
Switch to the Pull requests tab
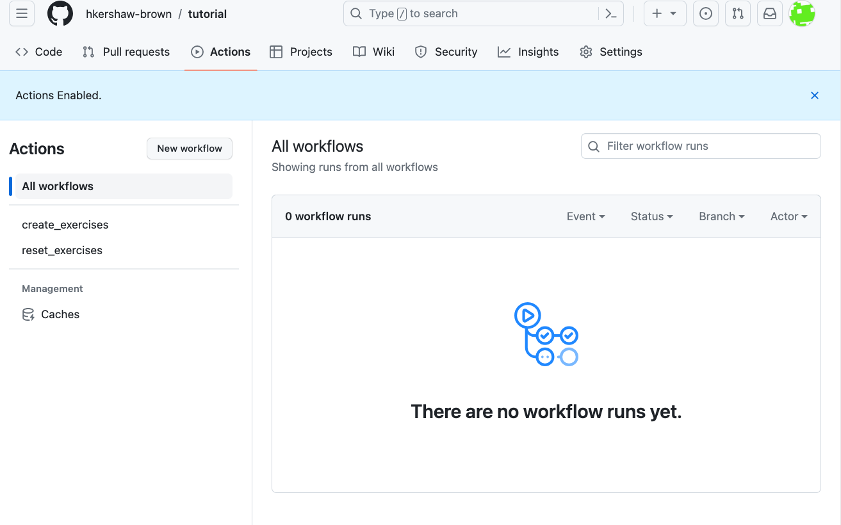[x=126, y=52]
